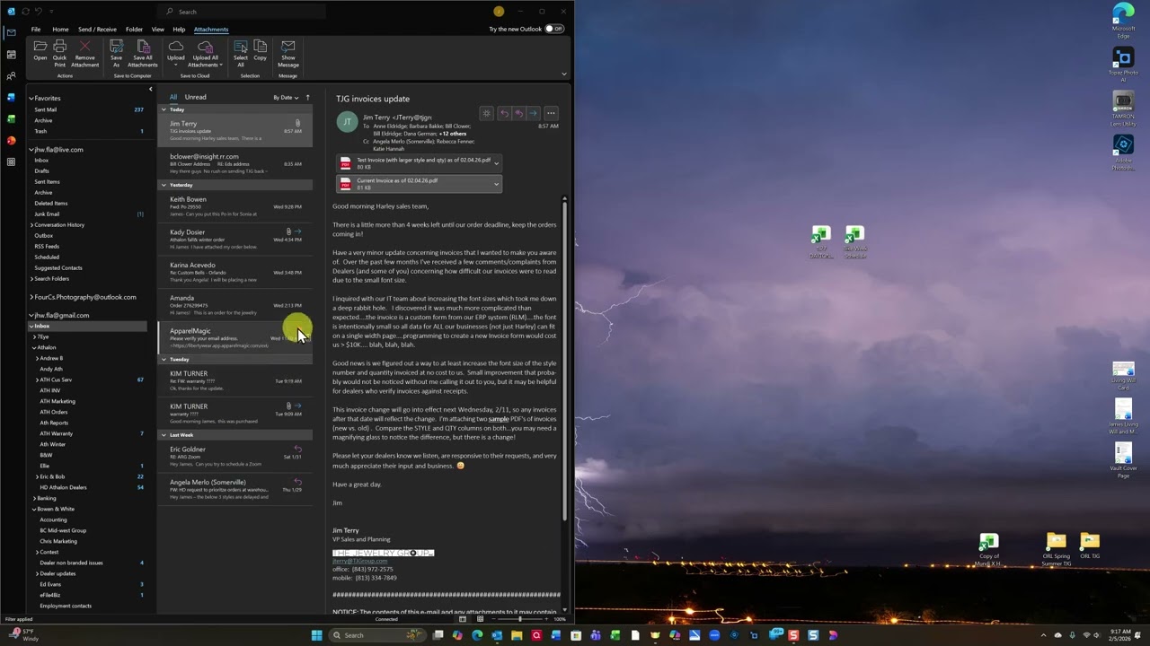The height and width of the screenshot is (646, 1150).
Task: Open the By Date sort dropdown
Action: (286, 97)
